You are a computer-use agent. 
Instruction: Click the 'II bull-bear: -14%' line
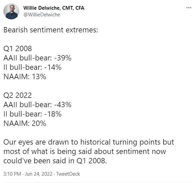pyautogui.click(x=32, y=67)
